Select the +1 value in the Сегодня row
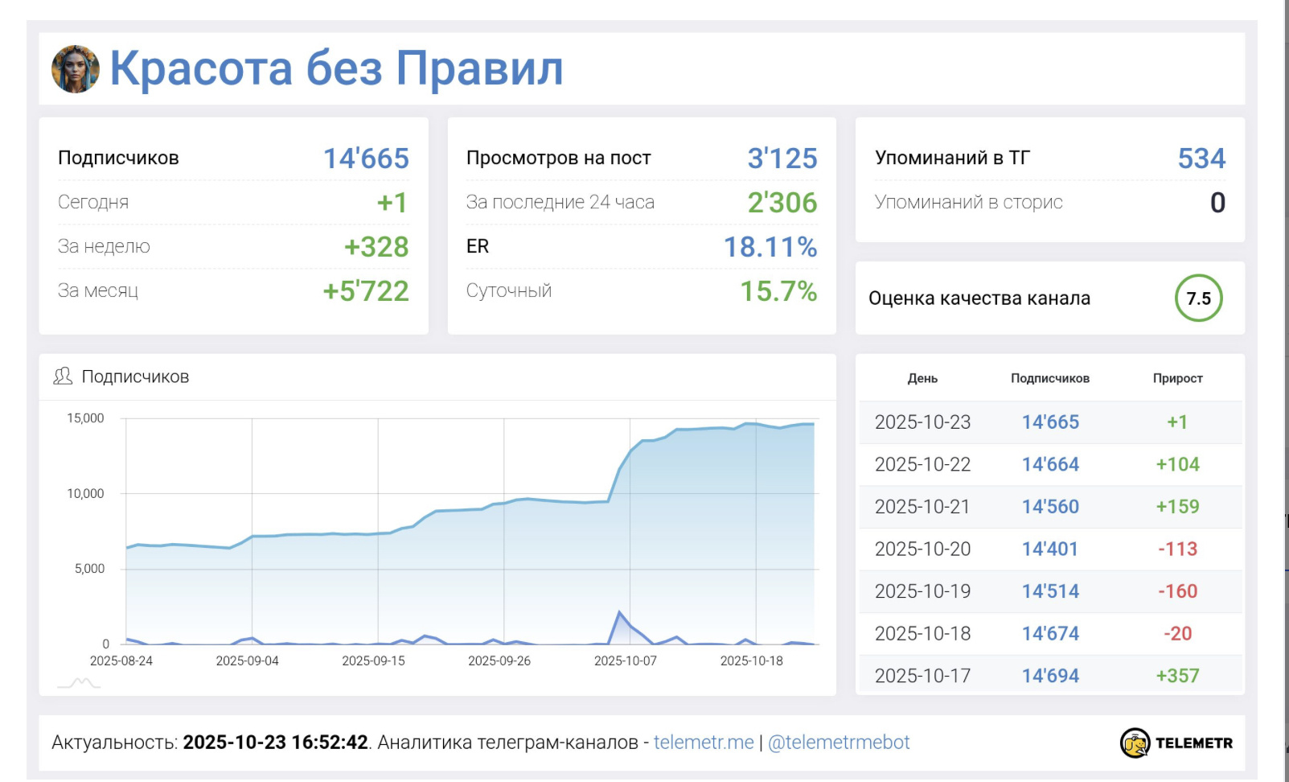1289x782 pixels. click(x=392, y=203)
